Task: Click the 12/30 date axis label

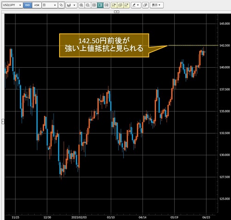Action: 47,217
